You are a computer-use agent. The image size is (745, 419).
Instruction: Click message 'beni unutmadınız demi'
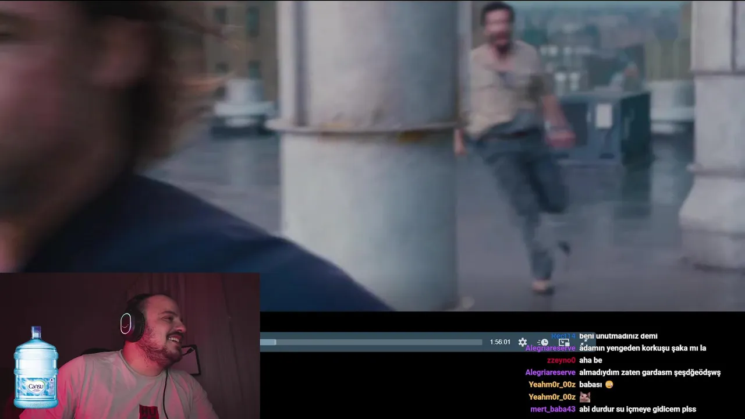618,336
